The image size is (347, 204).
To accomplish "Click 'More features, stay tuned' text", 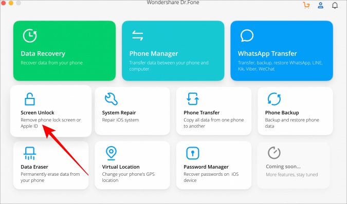I will [x=291, y=175].
